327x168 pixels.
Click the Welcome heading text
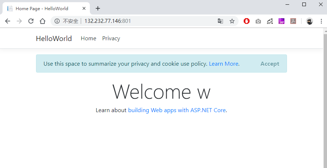pyautogui.click(x=161, y=91)
